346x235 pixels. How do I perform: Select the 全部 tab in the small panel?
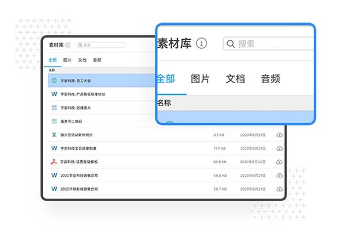(x=52, y=60)
